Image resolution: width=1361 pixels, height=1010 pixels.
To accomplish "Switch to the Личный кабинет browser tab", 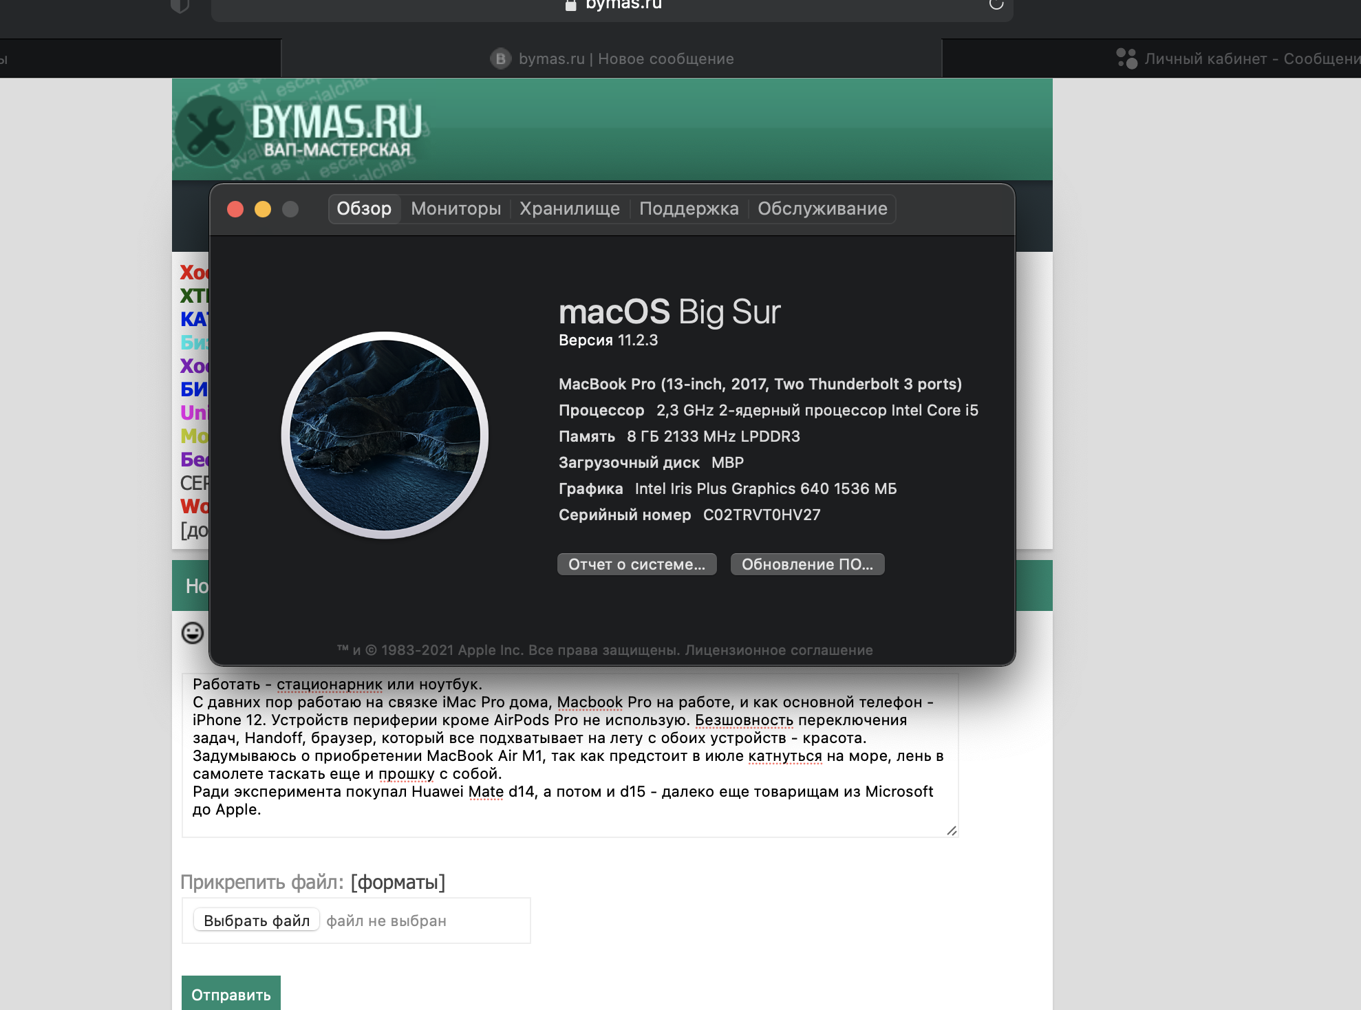I will (1239, 58).
